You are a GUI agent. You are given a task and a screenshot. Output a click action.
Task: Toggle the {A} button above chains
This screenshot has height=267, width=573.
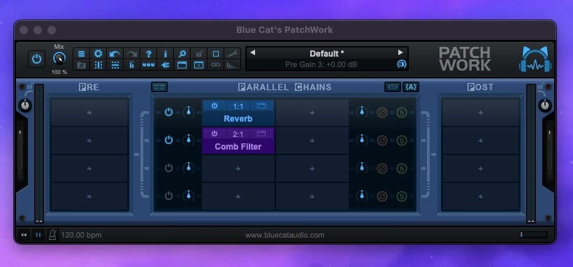[411, 87]
